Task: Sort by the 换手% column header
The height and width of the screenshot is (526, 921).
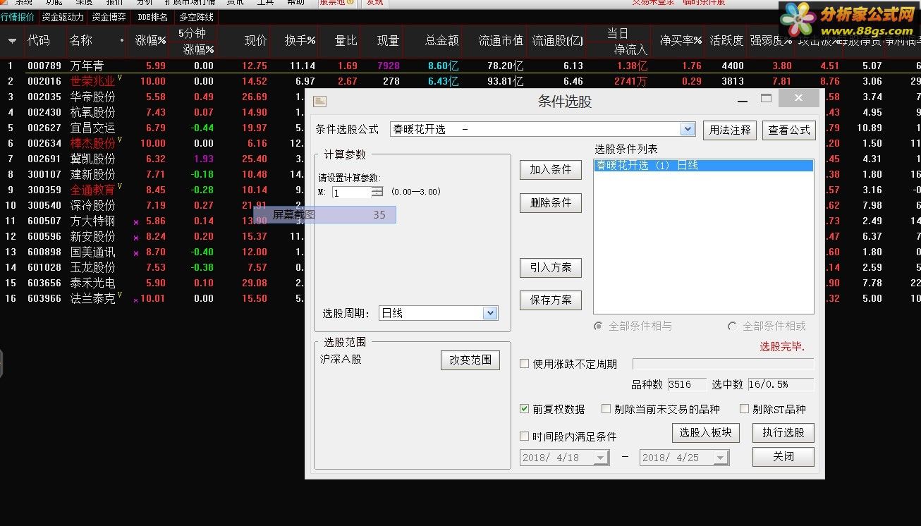Action: (300, 41)
